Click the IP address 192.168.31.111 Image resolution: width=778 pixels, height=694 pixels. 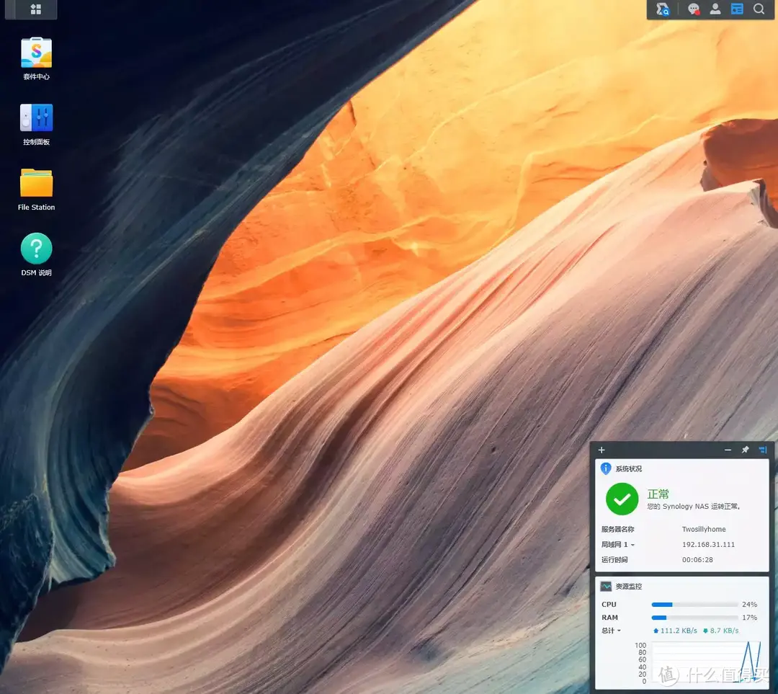[708, 545]
